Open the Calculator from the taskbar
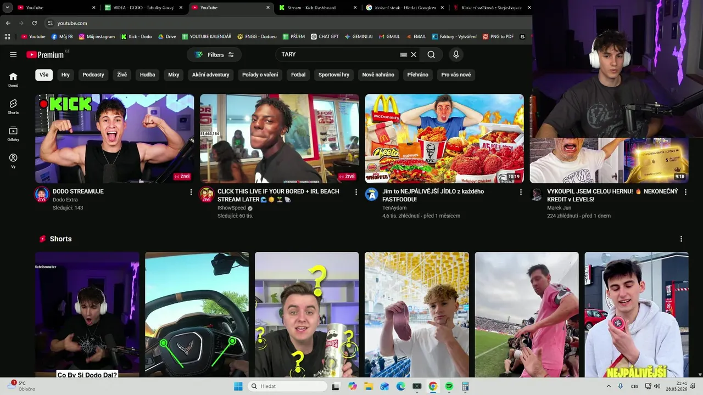Image resolution: width=703 pixels, height=395 pixels. tap(465, 386)
